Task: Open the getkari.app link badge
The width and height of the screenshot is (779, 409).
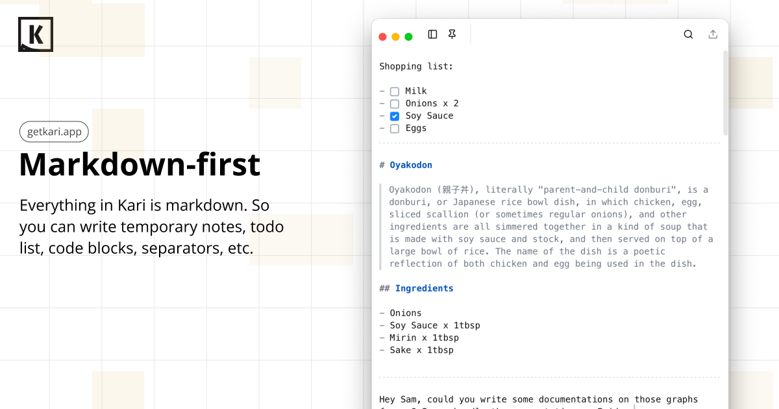Action: click(54, 131)
